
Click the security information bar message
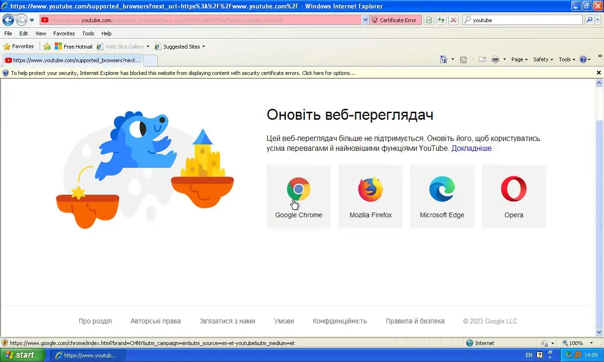click(x=183, y=73)
